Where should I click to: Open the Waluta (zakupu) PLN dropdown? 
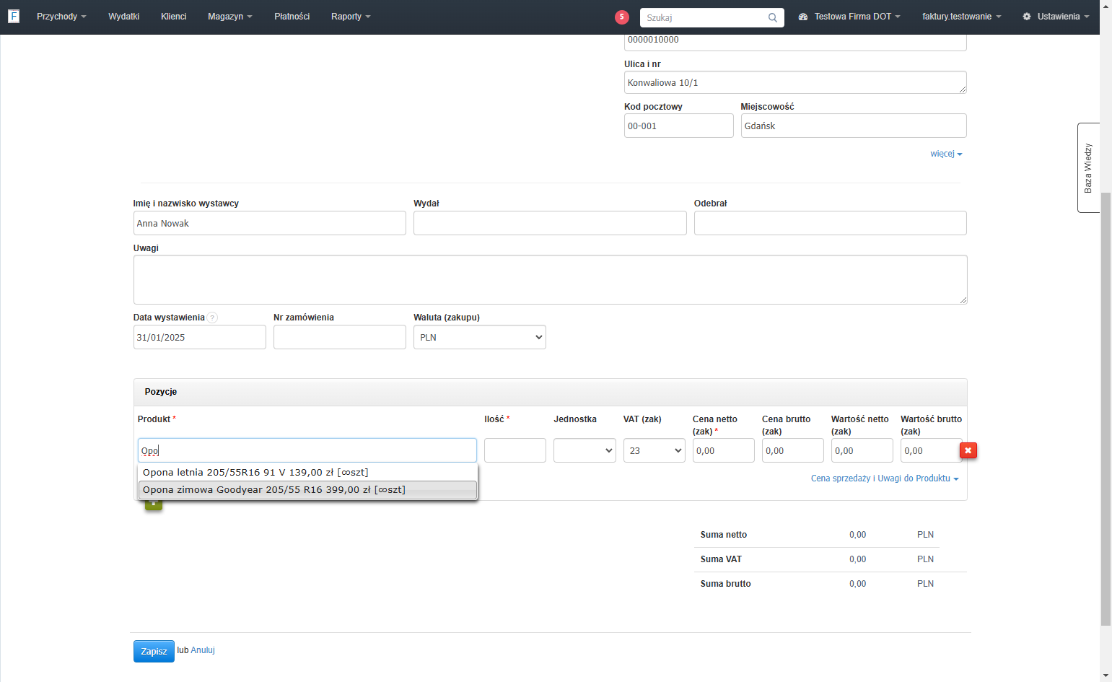click(x=480, y=337)
